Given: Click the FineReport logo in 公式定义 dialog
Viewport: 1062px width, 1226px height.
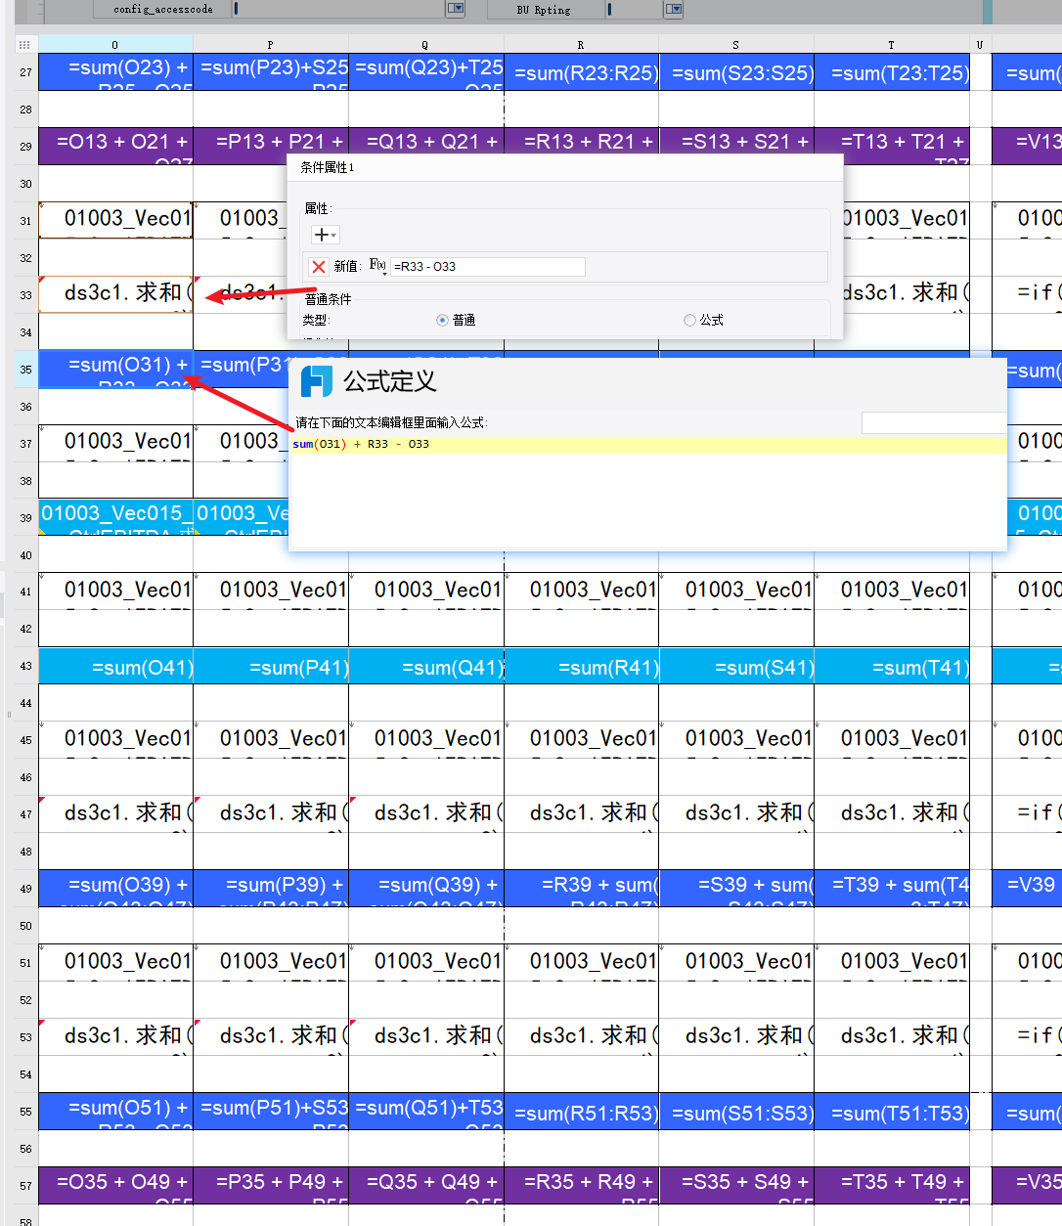Looking at the screenshot, I should coord(316,381).
